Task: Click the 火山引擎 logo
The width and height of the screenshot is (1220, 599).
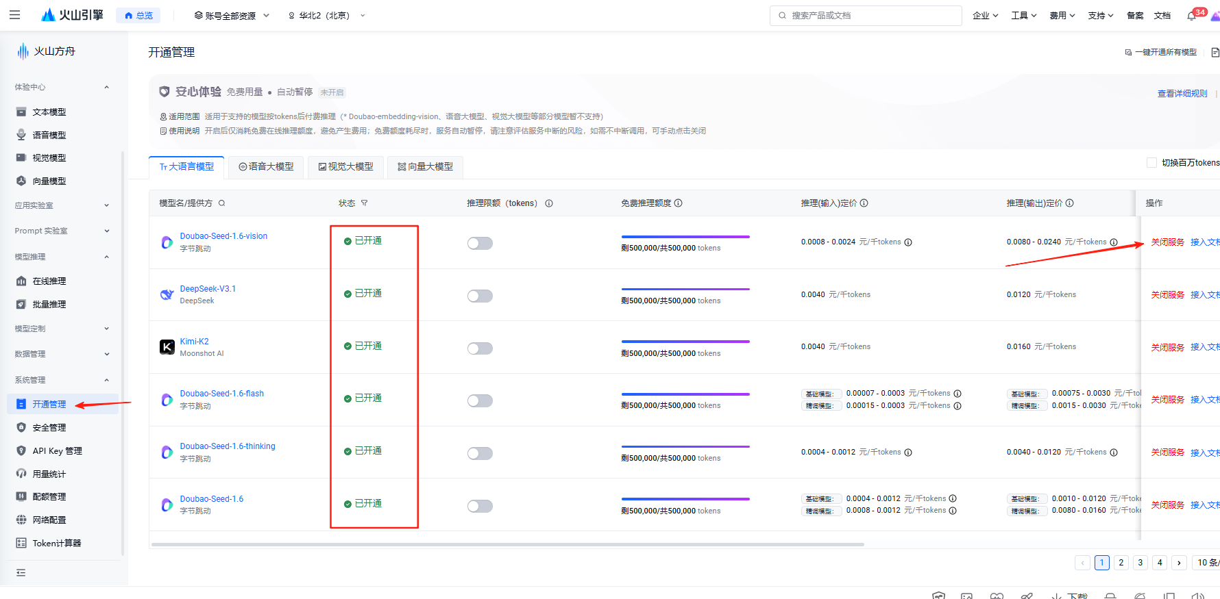Action: pyautogui.click(x=72, y=14)
